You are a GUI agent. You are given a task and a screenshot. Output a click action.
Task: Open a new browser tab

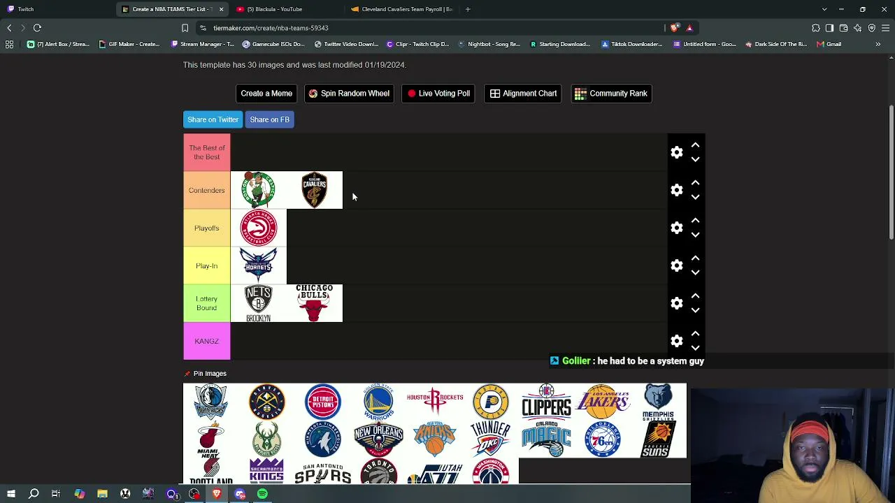tap(468, 9)
